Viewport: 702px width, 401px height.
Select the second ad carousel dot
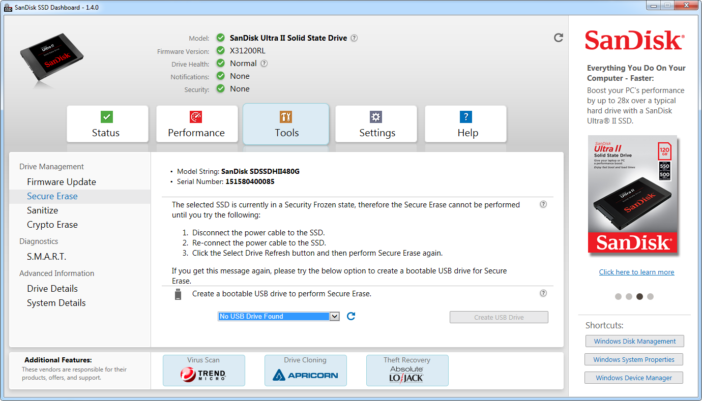tap(629, 296)
